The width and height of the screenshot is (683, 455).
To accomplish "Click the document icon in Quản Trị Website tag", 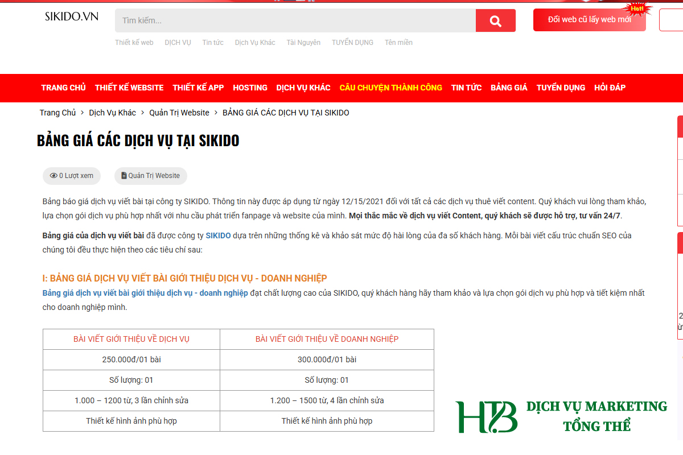I will click(124, 176).
